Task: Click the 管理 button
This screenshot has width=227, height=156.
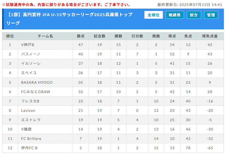Action: click(x=211, y=15)
